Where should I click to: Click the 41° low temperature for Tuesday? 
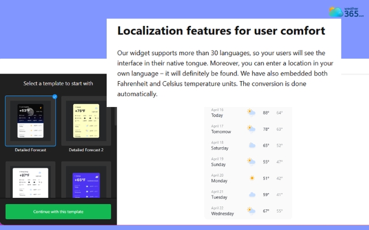pyautogui.click(x=279, y=195)
